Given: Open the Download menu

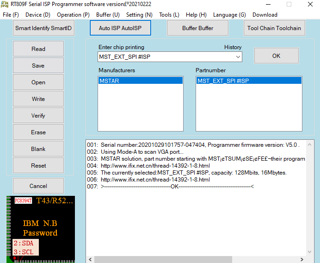Looking at the screenshot, I should pyautogui.click(x=265, y=15).
